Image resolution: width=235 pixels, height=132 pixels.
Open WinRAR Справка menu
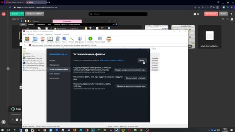[x=66, y=34]
